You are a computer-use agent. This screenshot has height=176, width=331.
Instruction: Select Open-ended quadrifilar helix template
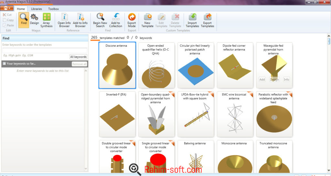(156, 65)
